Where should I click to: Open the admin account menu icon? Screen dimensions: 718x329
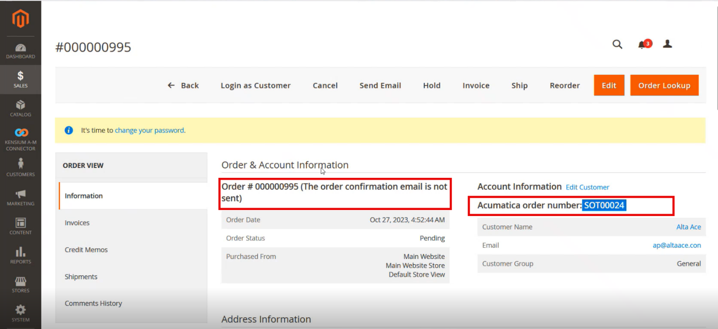coord(668,44)
